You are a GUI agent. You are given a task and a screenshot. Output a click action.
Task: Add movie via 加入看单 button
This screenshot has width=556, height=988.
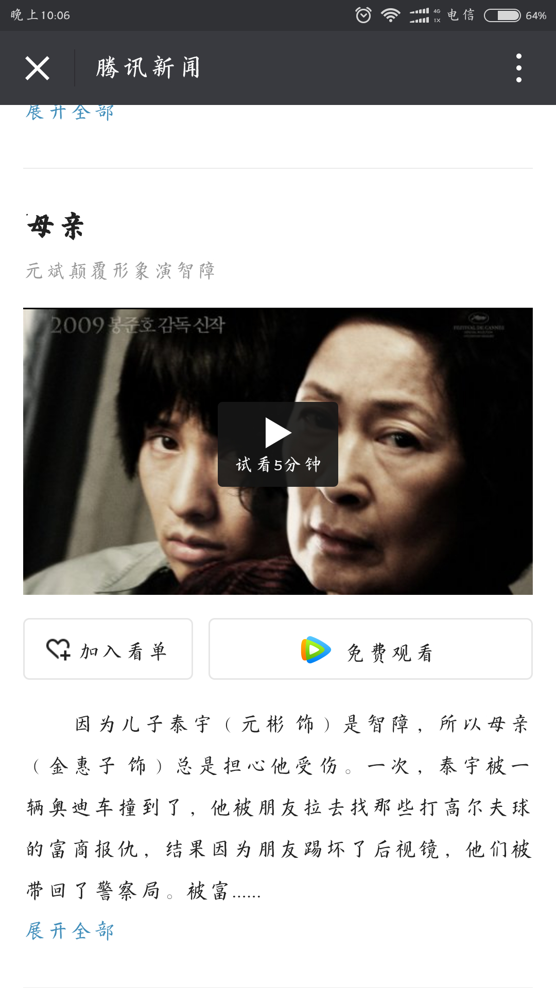(x=108, y=649)
